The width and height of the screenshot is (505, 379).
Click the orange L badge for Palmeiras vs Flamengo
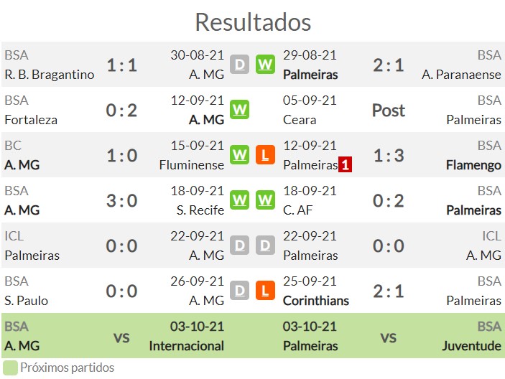click(x=265, y=155)
